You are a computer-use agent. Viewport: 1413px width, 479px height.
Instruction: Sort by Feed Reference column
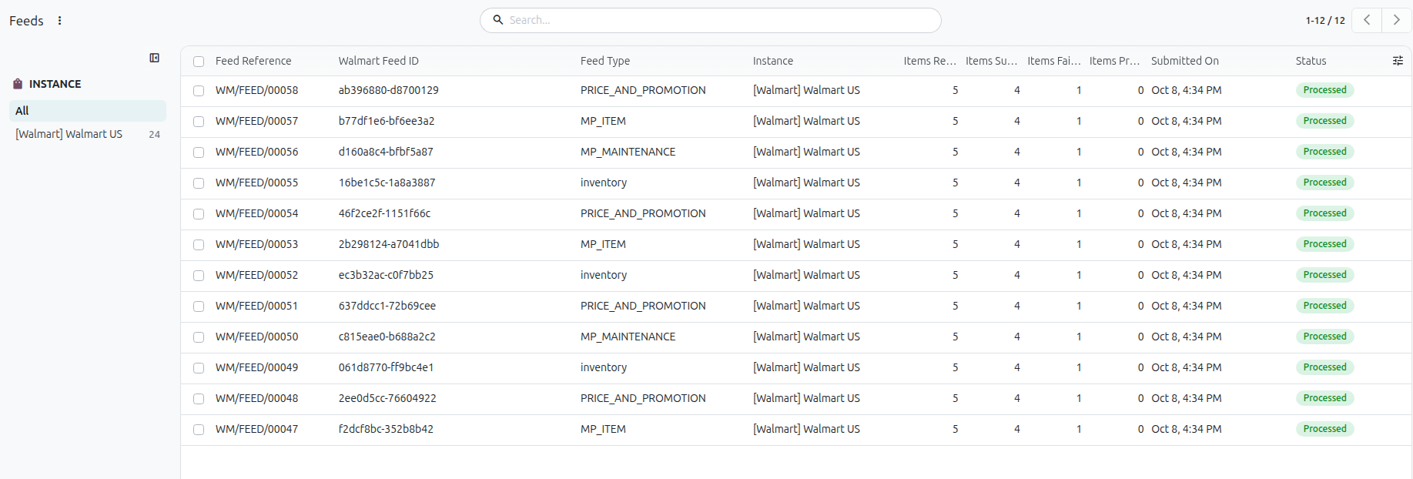(253, 61)
